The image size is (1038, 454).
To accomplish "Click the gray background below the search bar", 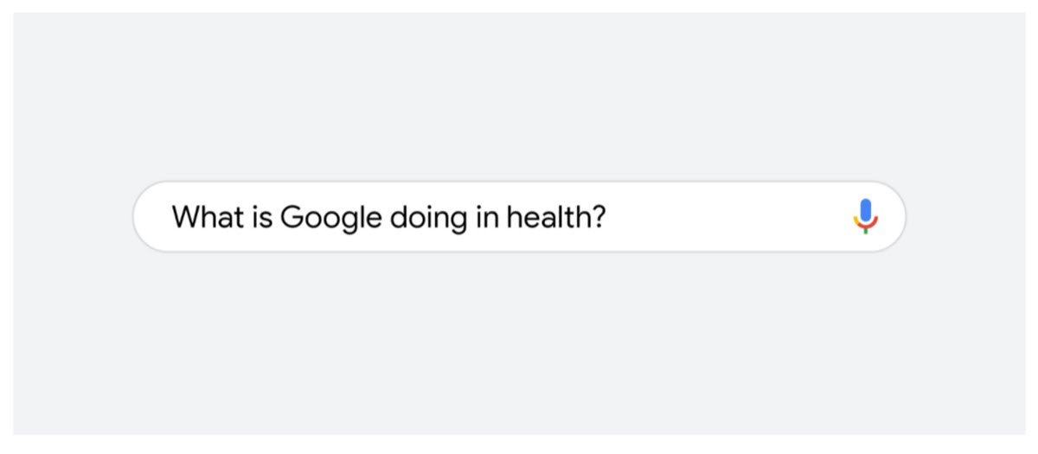I will (x=519, y=346).
